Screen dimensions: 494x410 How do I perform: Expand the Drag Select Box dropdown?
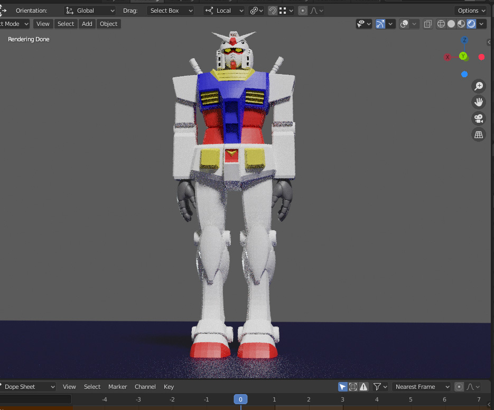170,11
